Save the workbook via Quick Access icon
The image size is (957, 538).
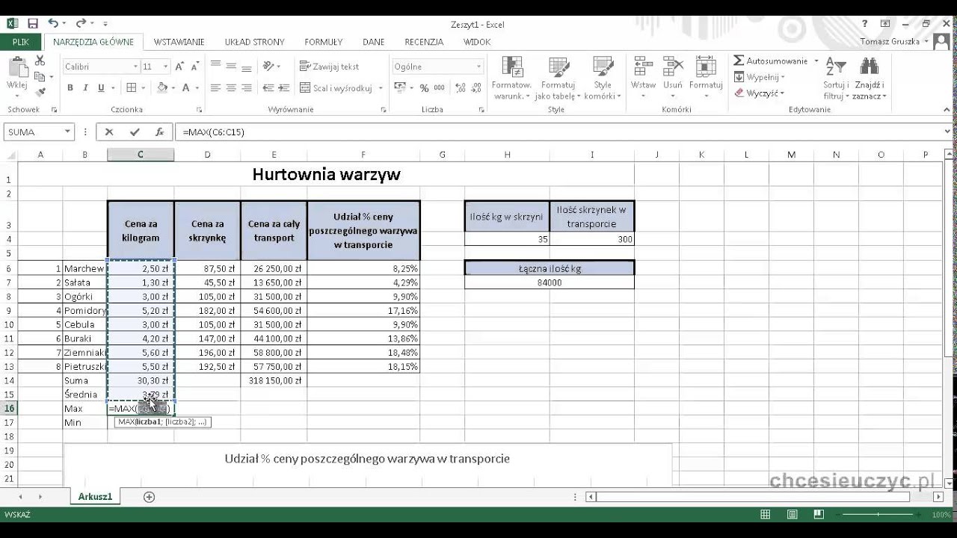click(33, 24)
